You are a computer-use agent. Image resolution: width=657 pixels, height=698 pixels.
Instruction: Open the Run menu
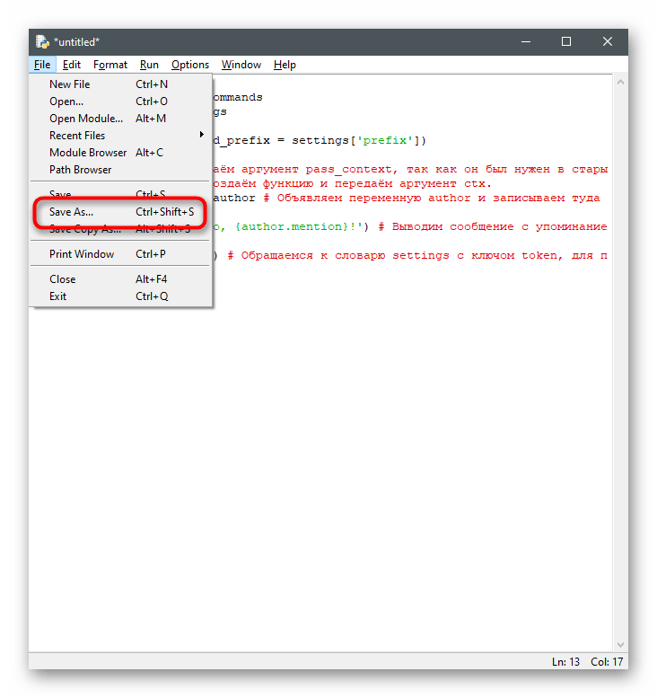point(149,65)
